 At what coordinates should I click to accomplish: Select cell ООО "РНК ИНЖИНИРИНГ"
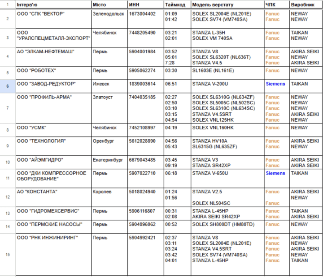pyautogui.click(x=53, y=254)
